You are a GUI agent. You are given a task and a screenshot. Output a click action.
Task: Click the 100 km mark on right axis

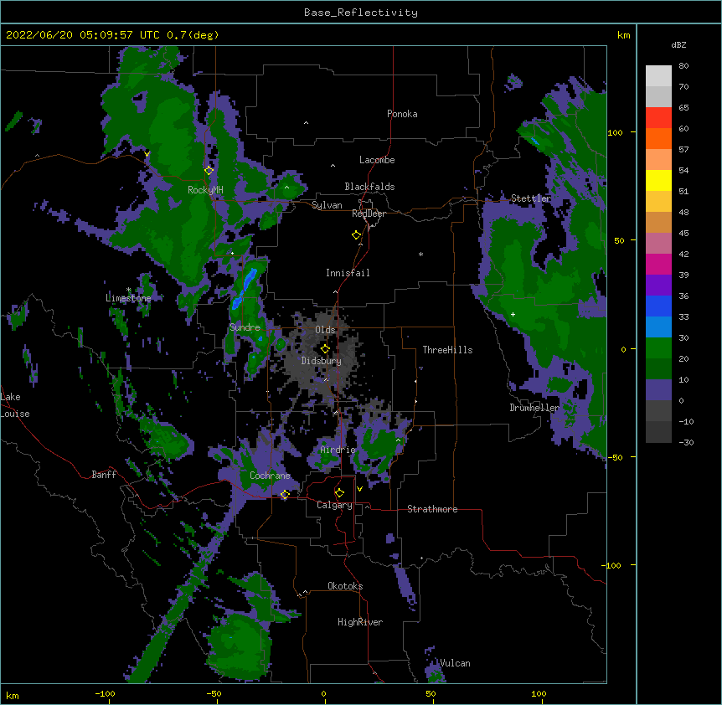pos(615,132)
